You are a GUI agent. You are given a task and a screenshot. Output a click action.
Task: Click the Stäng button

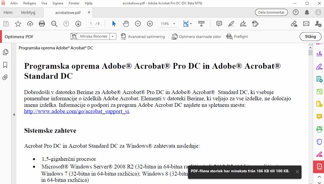click(x=310, y=37)
